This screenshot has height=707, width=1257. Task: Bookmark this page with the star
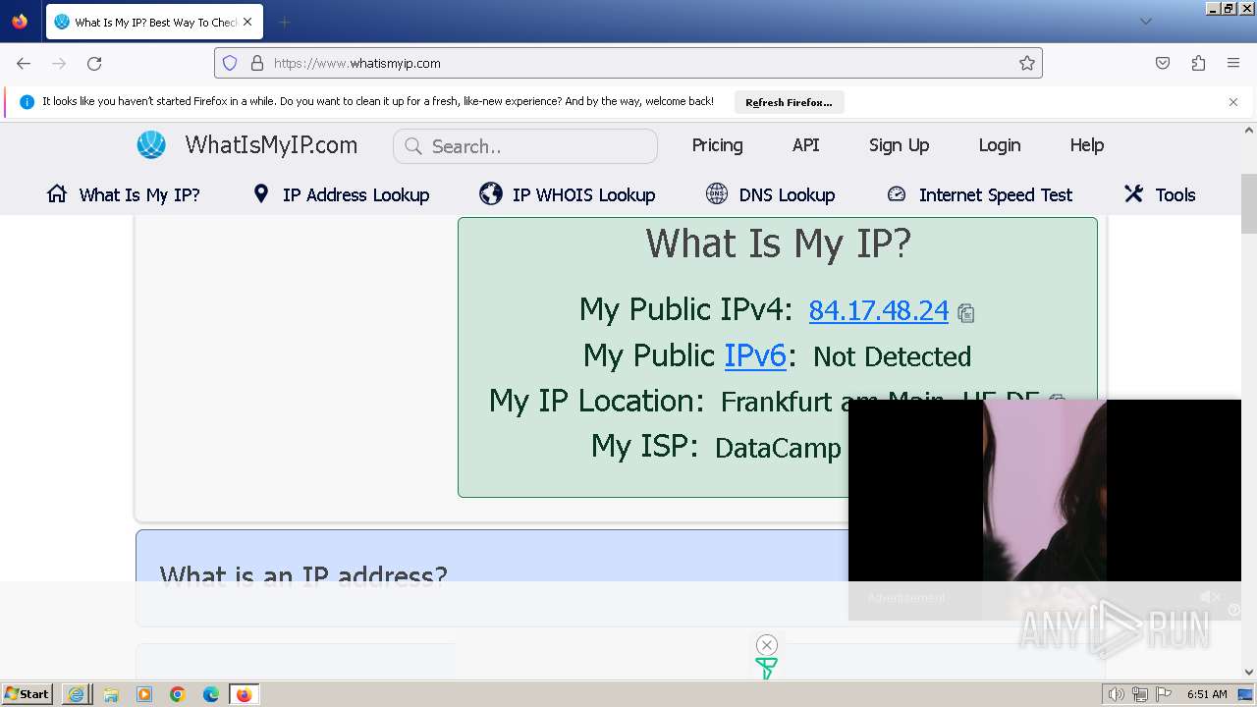tap(1027, 63)
